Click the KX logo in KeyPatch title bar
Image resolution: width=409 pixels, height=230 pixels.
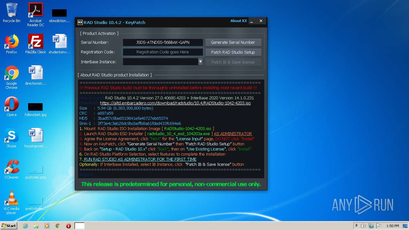point(80,22)
